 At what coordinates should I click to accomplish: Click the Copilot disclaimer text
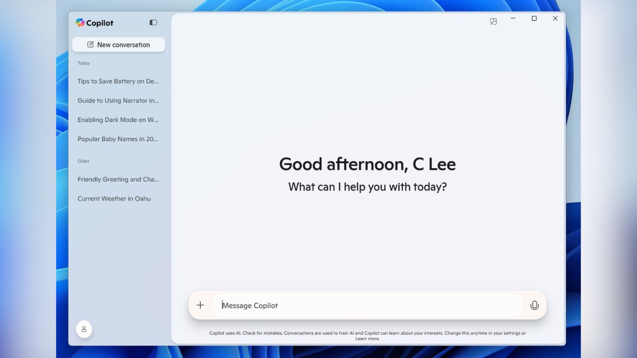(x=367, y=333)
